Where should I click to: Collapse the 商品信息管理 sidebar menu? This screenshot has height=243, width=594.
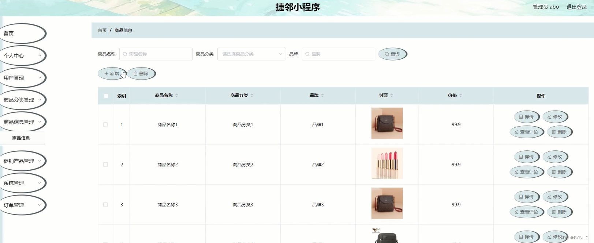(23, 122)
